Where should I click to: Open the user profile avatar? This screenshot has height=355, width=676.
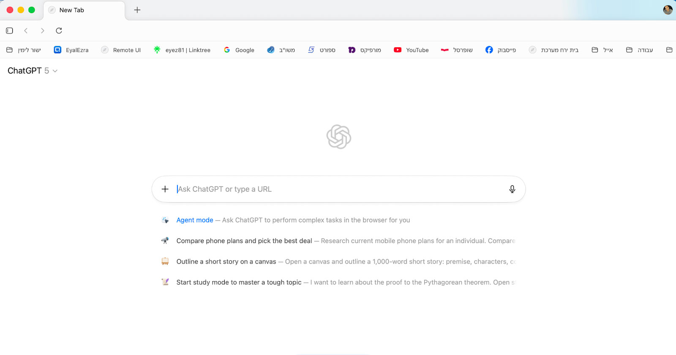pyautogui.click(x=668, y=10)
